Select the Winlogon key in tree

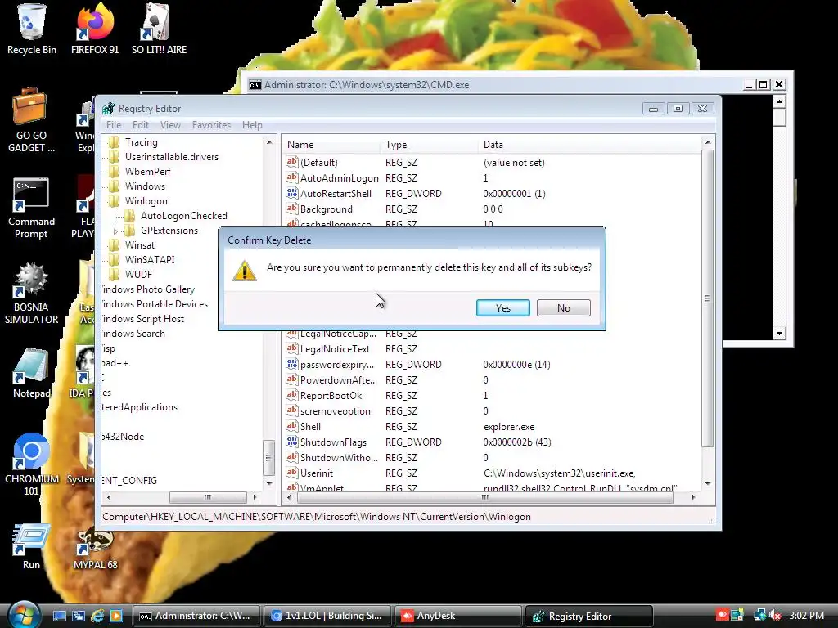point(146,201)
